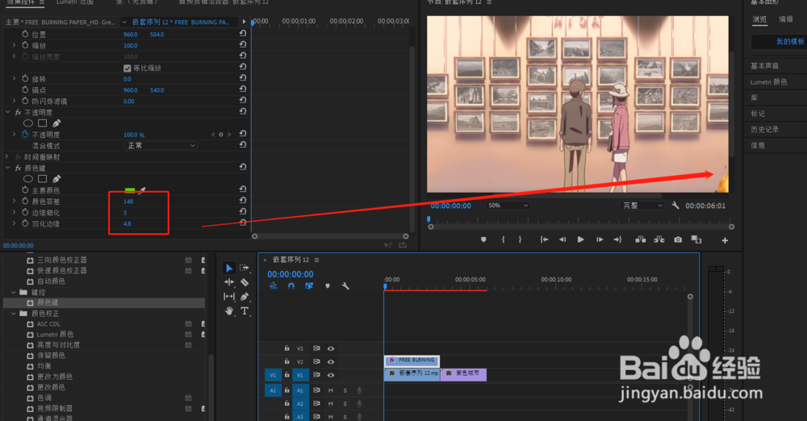Open timeline display settings wrench
Screen dimensions: 807x421
tap(345, 286)
